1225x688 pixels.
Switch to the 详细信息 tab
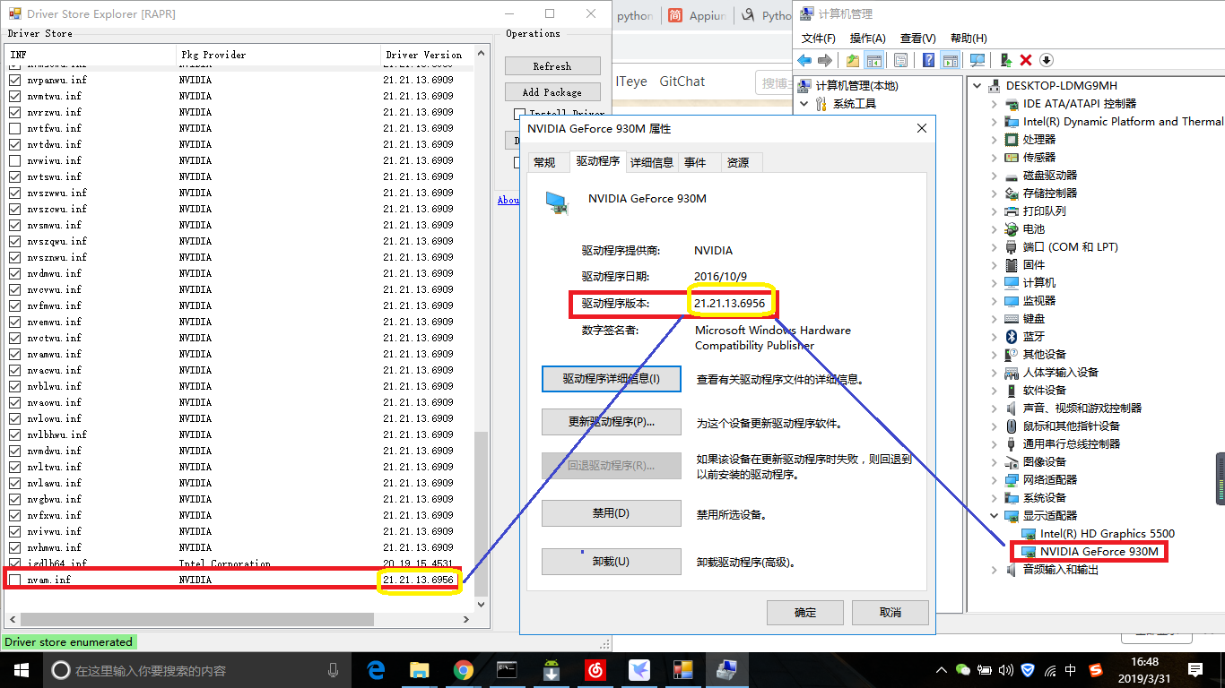click(x=652, y=162)
